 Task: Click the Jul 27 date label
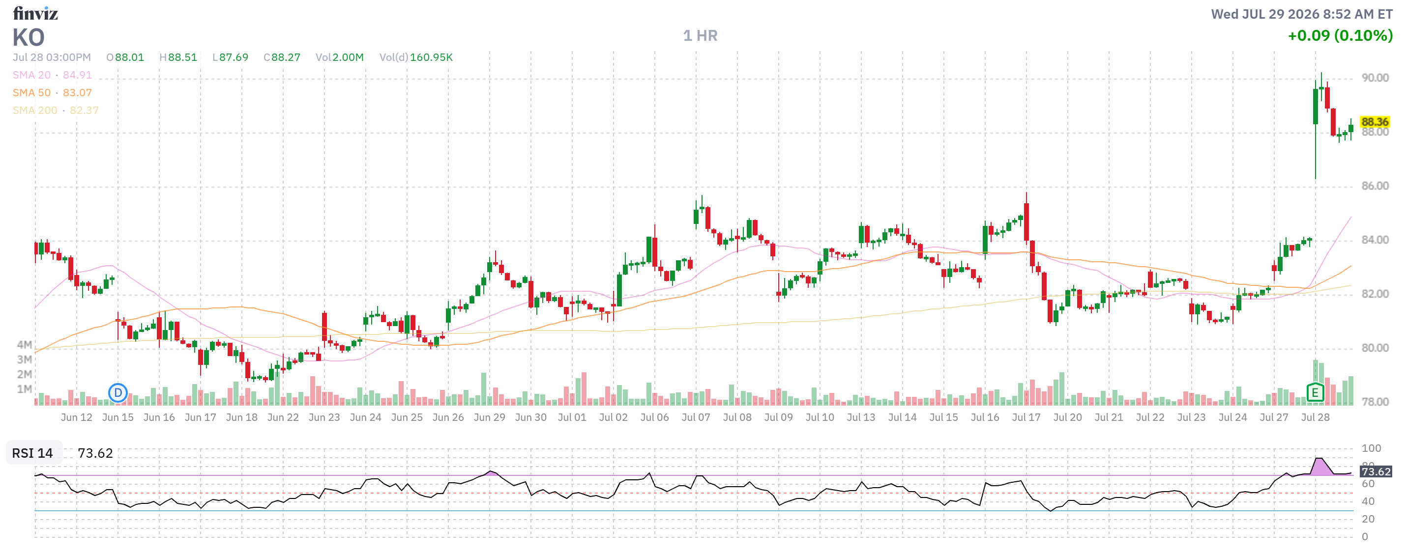1274,417
